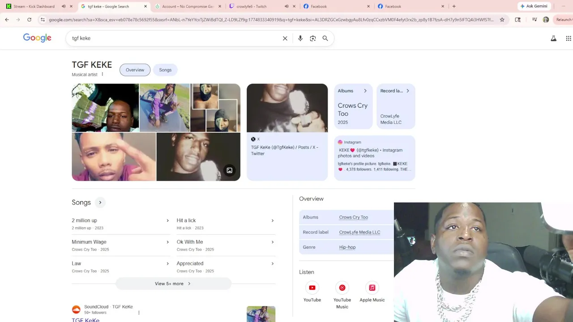Open CrowLyfe Media LLC link
The height and width of the screenshot is (322, 573).
(359, 232)
